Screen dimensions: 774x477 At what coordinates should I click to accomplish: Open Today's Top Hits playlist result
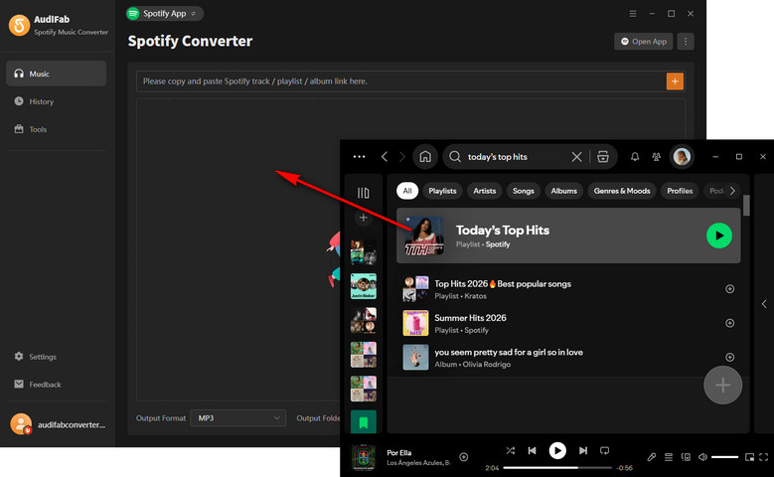coord(568,236)
